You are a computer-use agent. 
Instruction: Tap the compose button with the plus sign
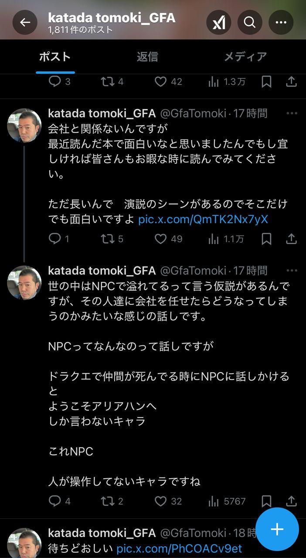click(278, 529)
